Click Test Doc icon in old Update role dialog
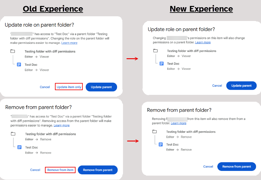261x180 pixels. click(19, 64)
